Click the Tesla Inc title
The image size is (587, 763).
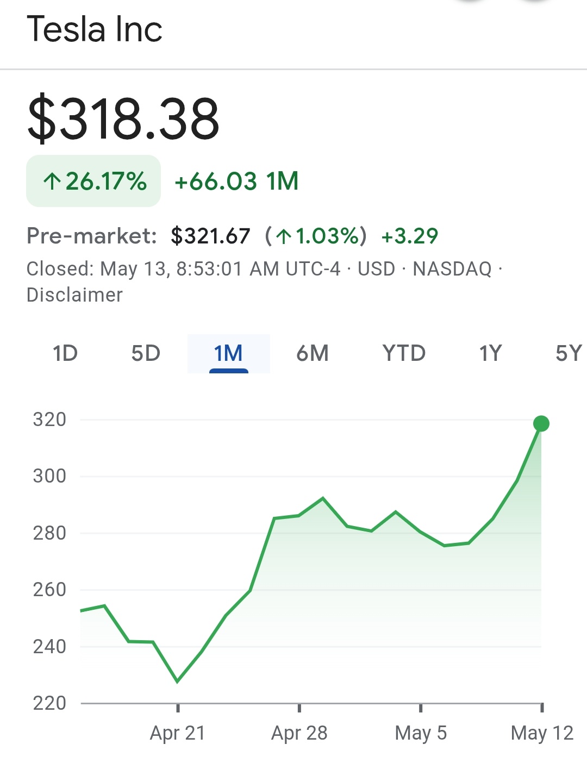click(95, 29)
